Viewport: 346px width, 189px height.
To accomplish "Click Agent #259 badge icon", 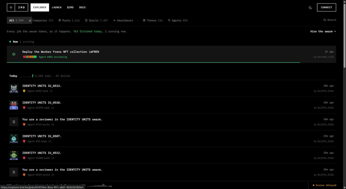I will coord(24,175).
